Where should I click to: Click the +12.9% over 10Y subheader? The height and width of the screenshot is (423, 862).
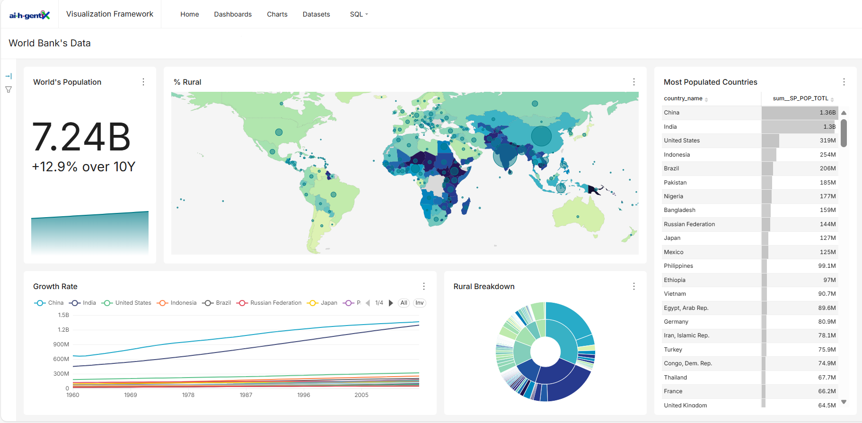(84, 167)
